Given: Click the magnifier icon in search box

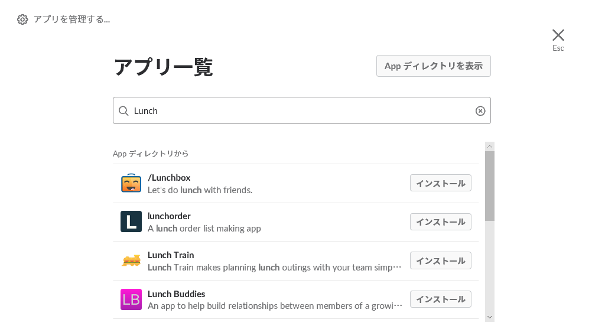Looking at the screenshot, I should [123, 111].
